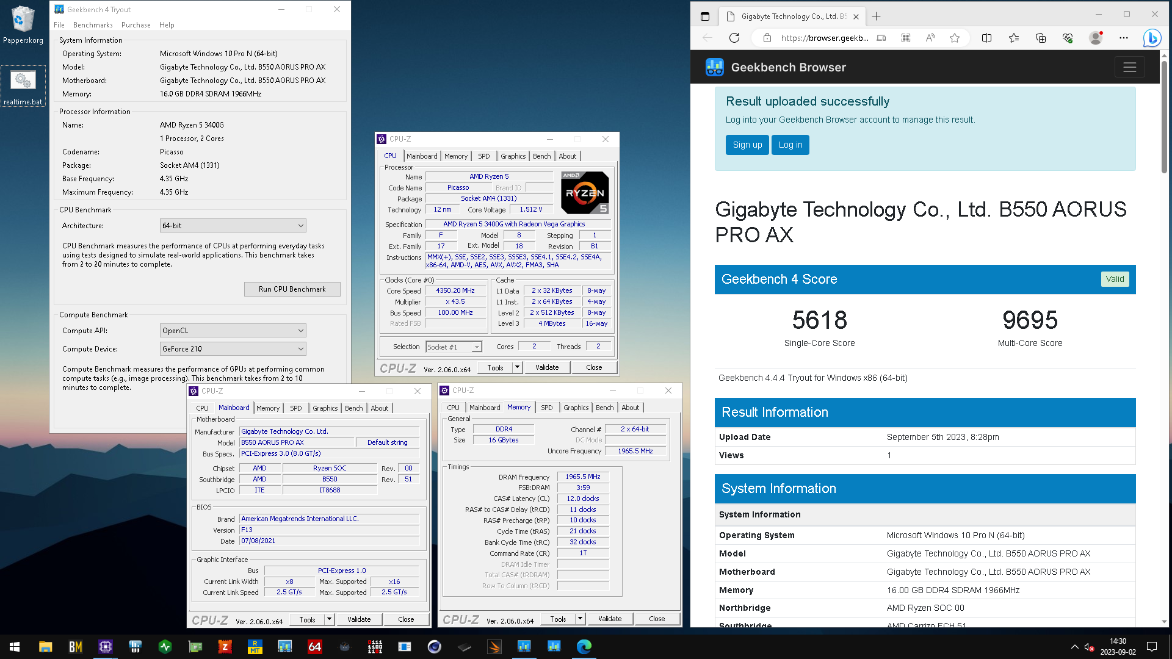Open the Benchmarks menu in Geekbench 4
1172x659 pixels.
pyautogui.click(x=93, y=25)
